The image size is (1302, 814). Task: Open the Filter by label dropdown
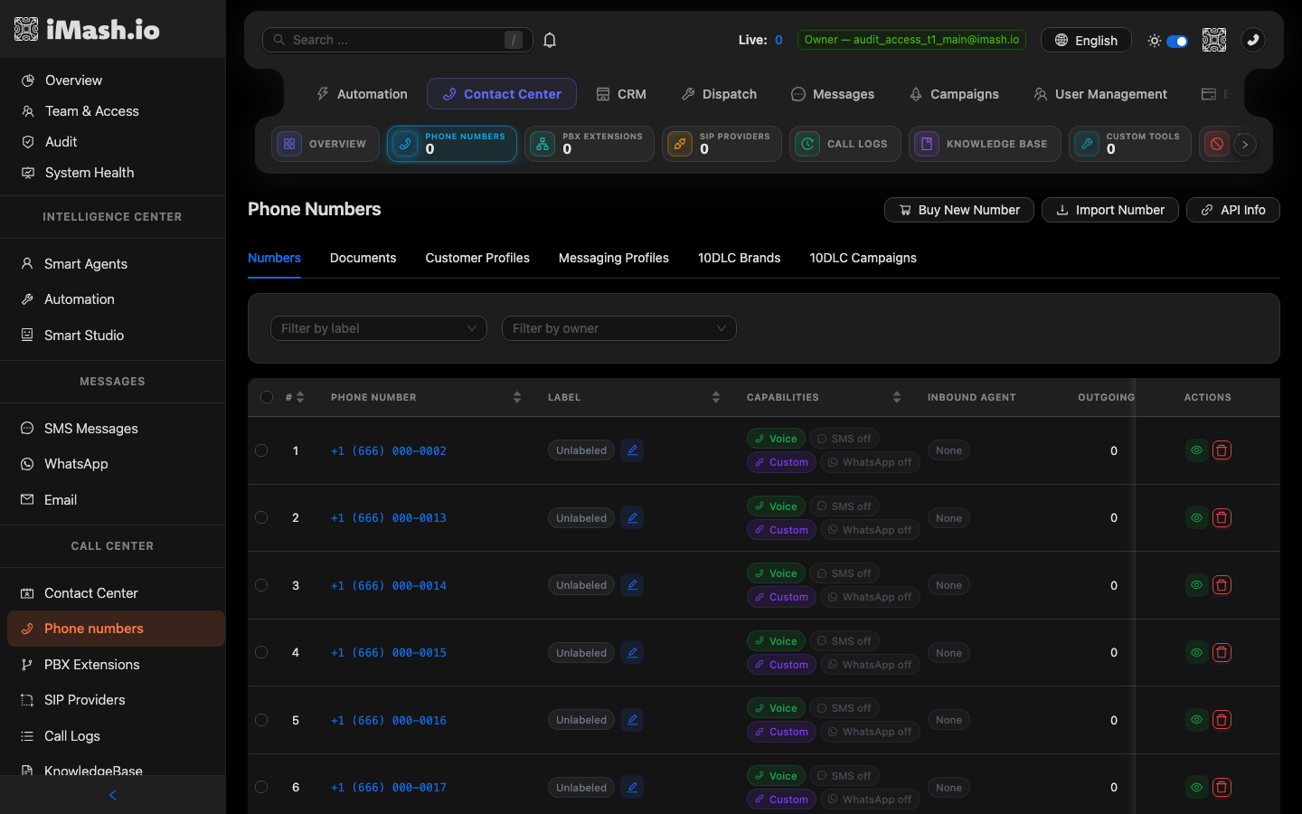point(379,328)
